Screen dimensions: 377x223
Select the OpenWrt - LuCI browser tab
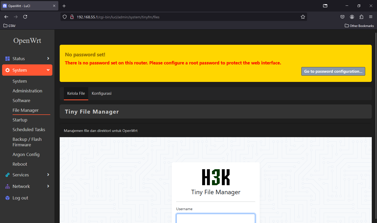pyautogui.click(x=29, y=6)
